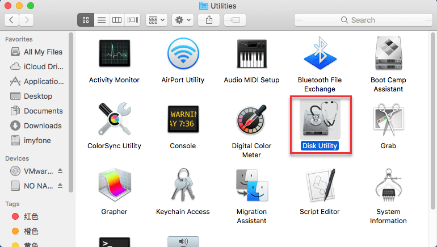This screenshot has height=247, width=437.
Task: Select the Disk Utility icon
Action: pyautogui.click(x=320, y=119)
